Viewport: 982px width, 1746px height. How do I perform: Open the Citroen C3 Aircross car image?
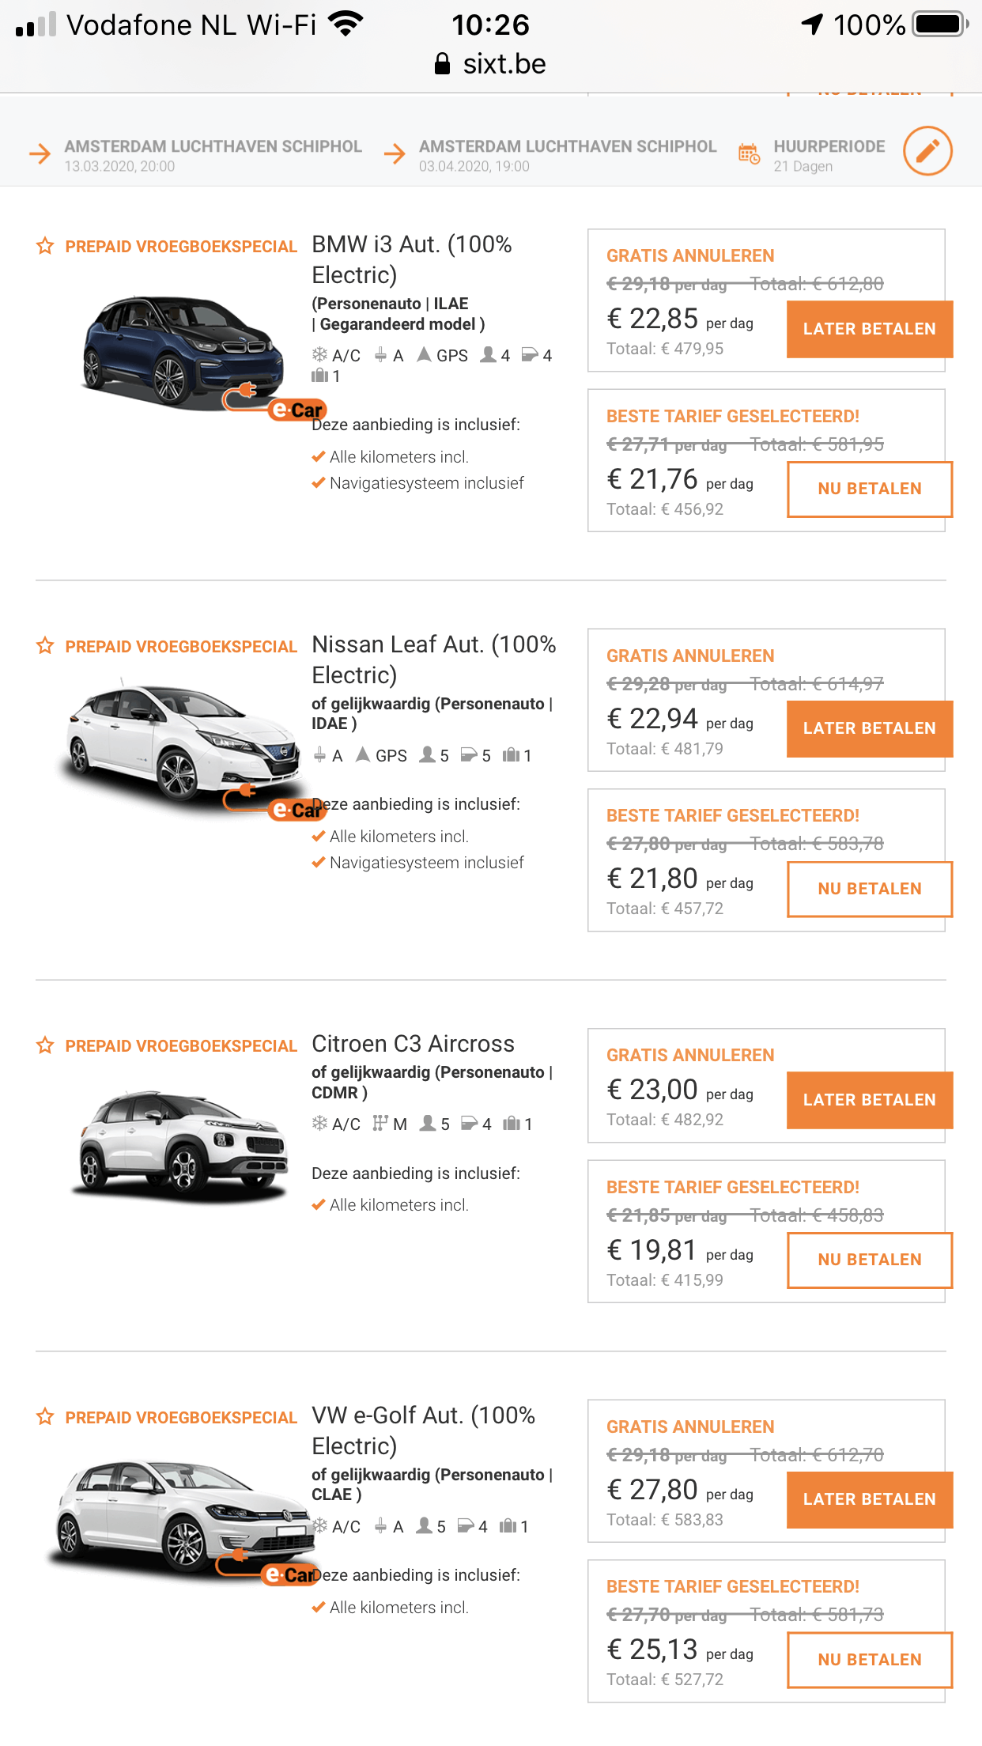(182, 1143)
